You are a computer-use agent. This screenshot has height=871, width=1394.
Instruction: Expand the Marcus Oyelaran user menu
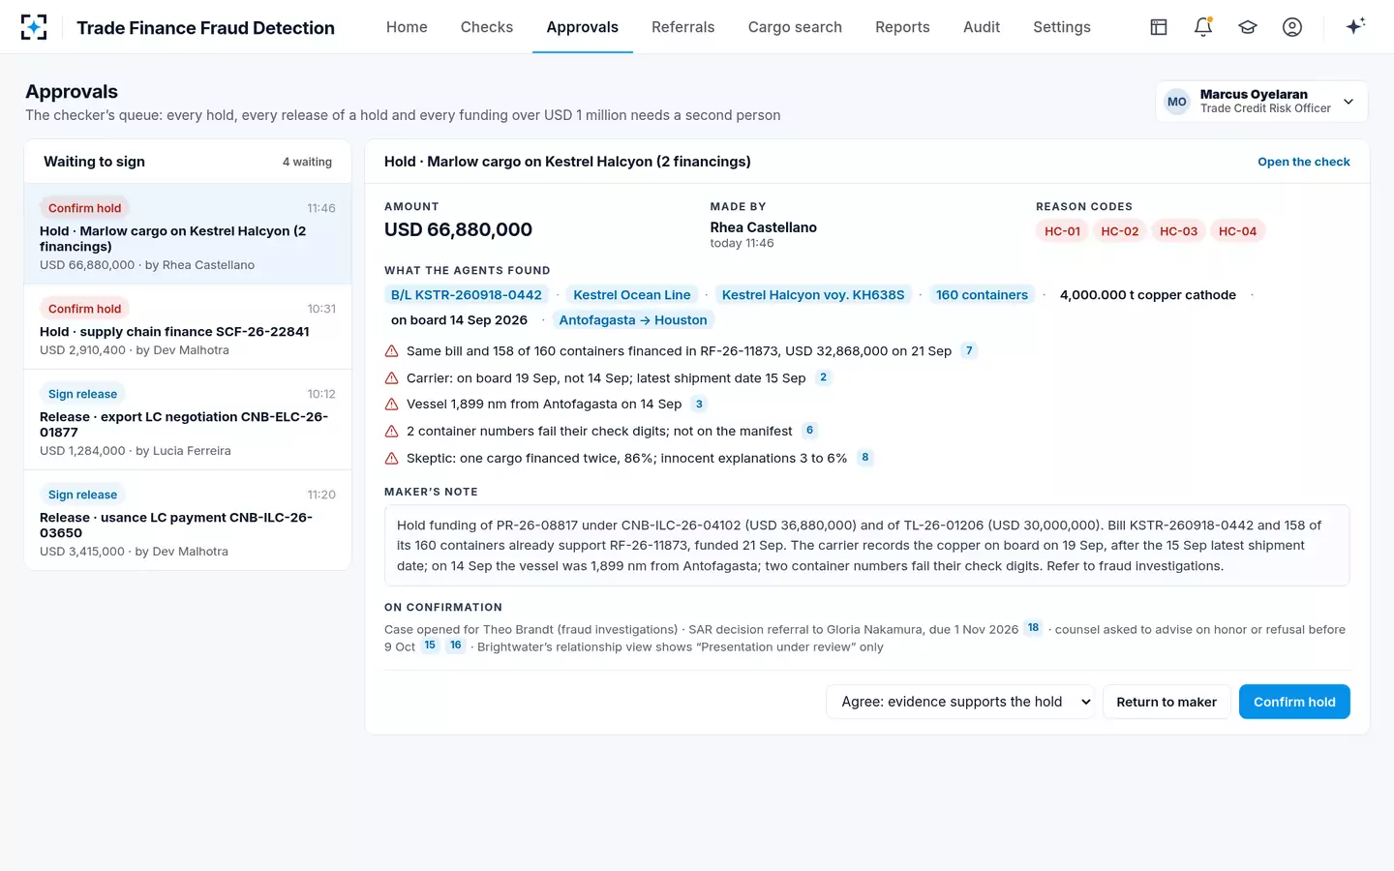pos(1261,102)
